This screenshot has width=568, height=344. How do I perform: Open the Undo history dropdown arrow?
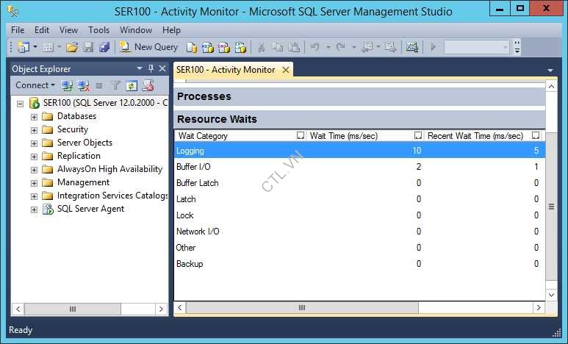pyautogui.click(x=328, y=47)
